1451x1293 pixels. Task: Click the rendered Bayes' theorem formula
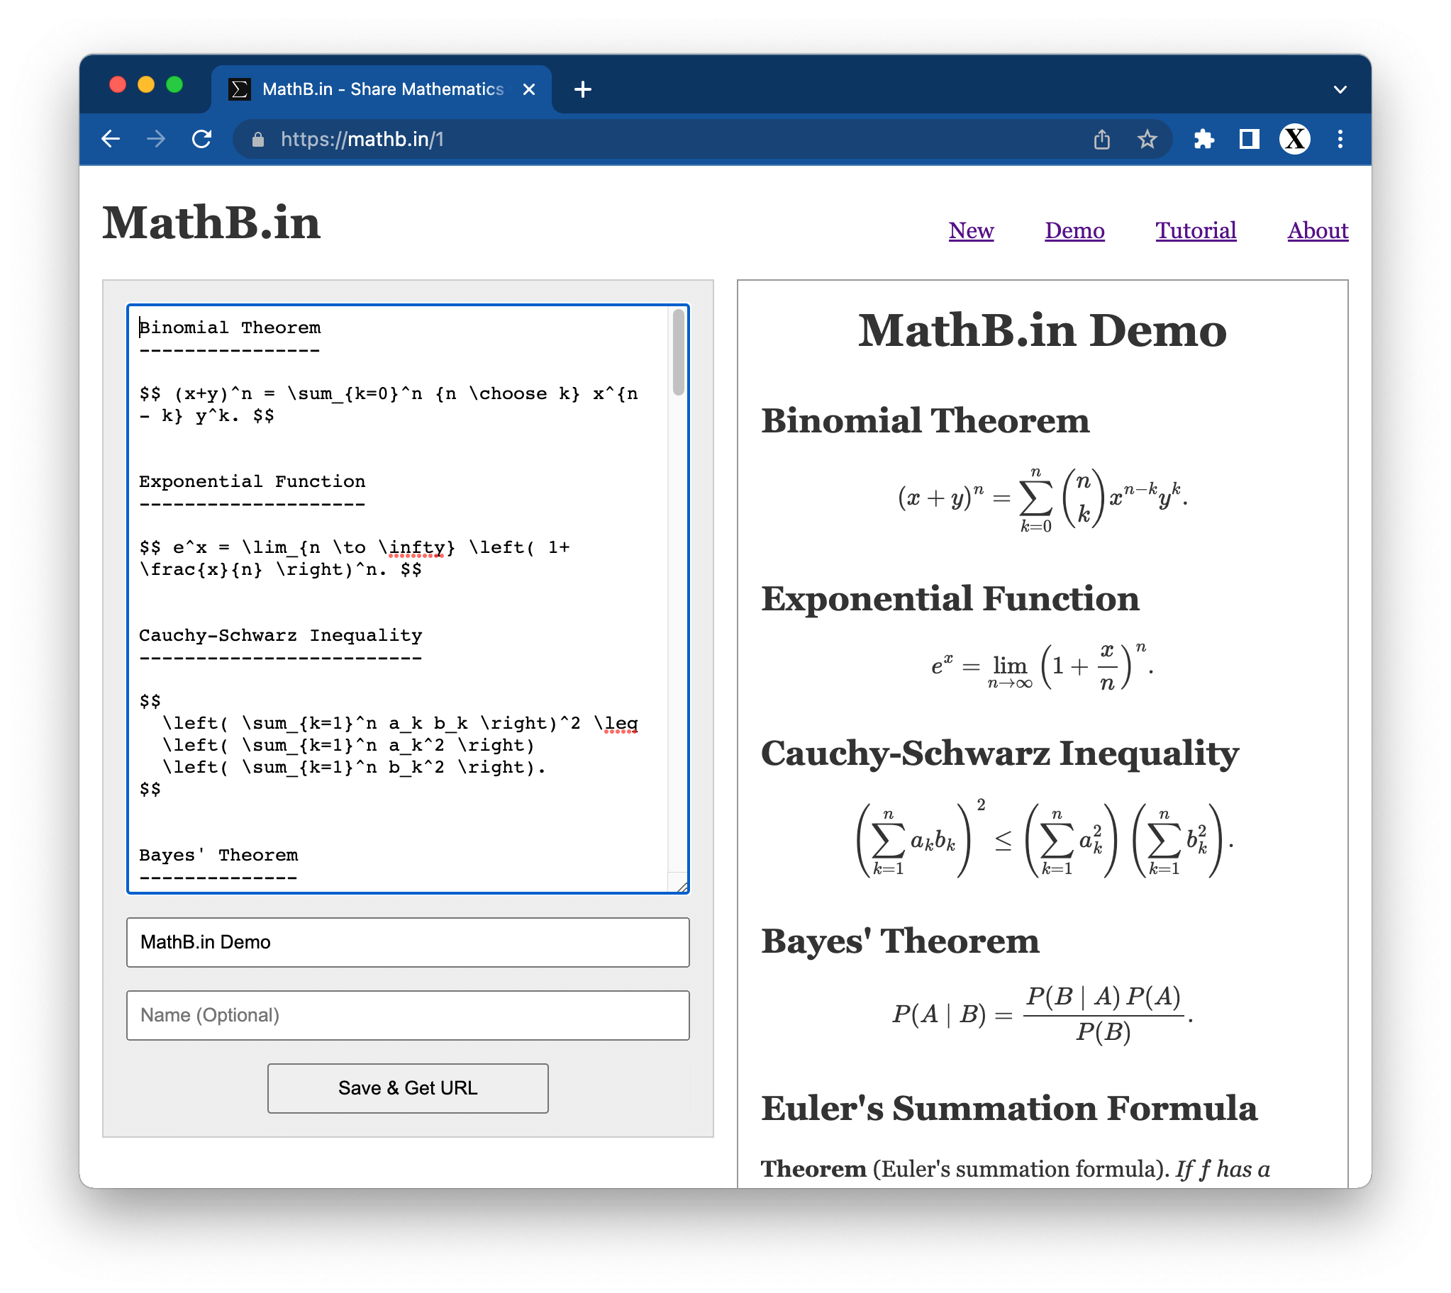tap(1042, 1014)
